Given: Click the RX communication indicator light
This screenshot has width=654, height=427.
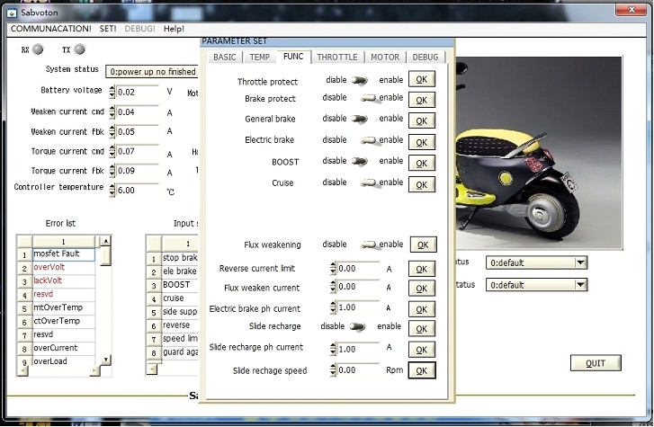Looking at the screenshot, I should pos(39,49).
